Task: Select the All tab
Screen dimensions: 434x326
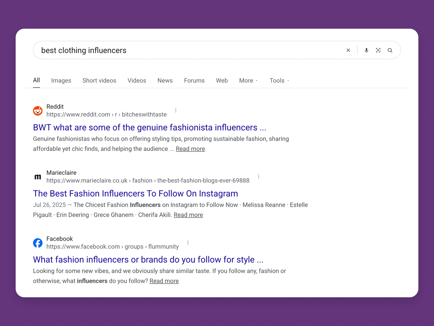Action: [36, 80]
